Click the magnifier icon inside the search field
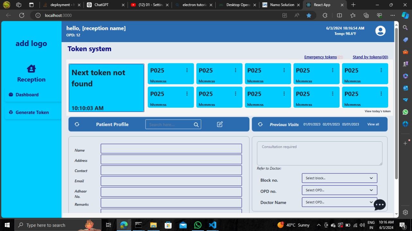Screen dimensions: 412x231 [x=196, y=124]
